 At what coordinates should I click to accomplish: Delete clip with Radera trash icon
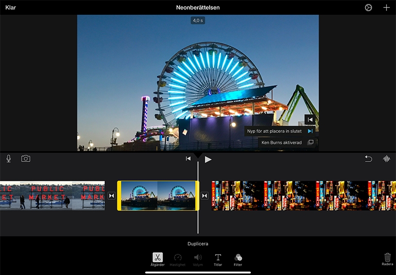tap(387, 259)
